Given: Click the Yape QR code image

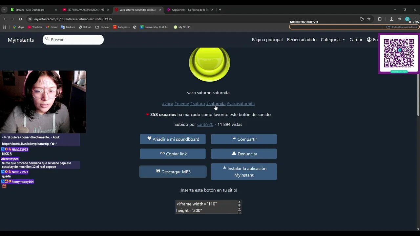Looking at the screenshot, I should tap(399, 53).
